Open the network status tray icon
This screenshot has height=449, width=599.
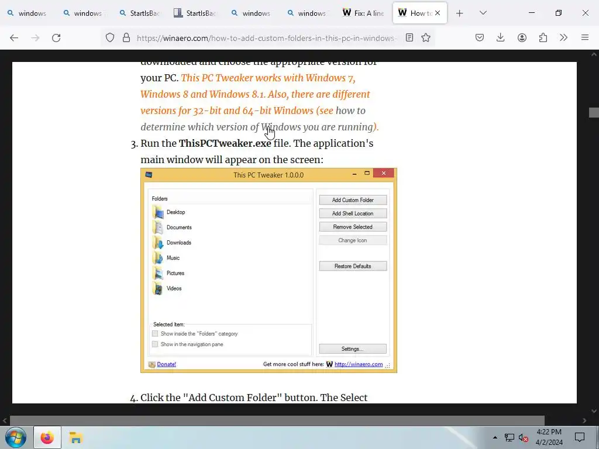(510, 437)
